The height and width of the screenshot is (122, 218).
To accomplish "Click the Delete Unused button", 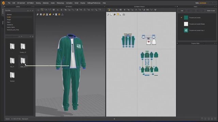I will [x=211, y=11].
